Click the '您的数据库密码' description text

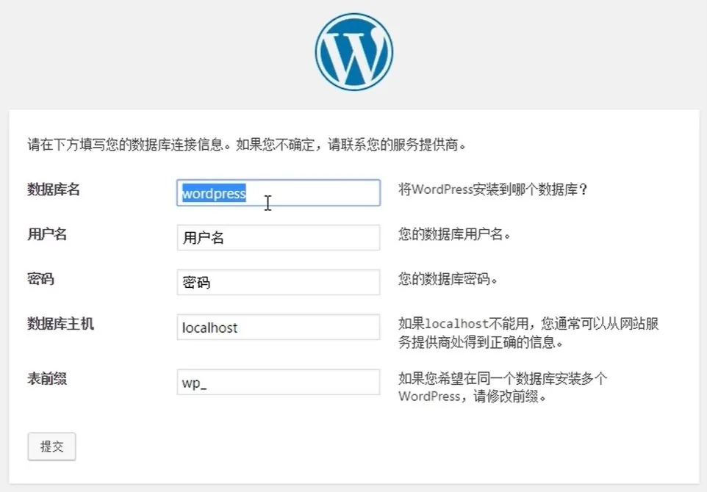tap(448, 280)
